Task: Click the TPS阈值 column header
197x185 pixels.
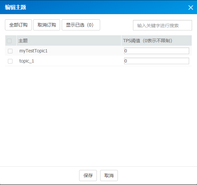Action: [x=148, y=41]
